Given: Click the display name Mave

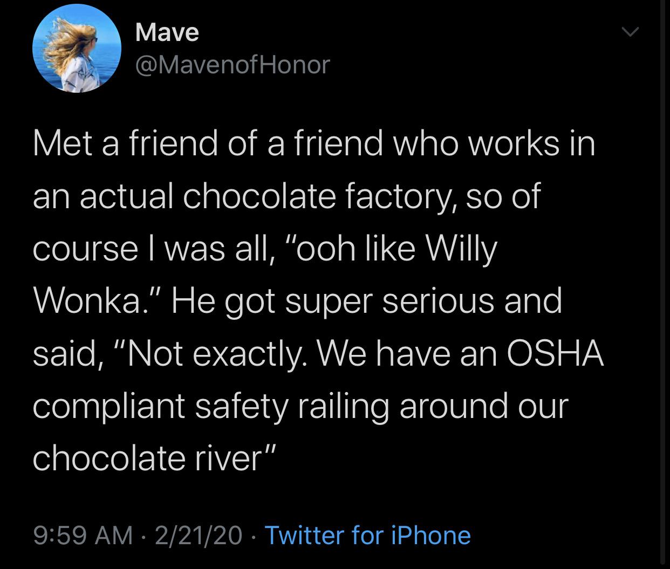Looking at the screenshot, I should pyautogui.click(x=167, y=32).
